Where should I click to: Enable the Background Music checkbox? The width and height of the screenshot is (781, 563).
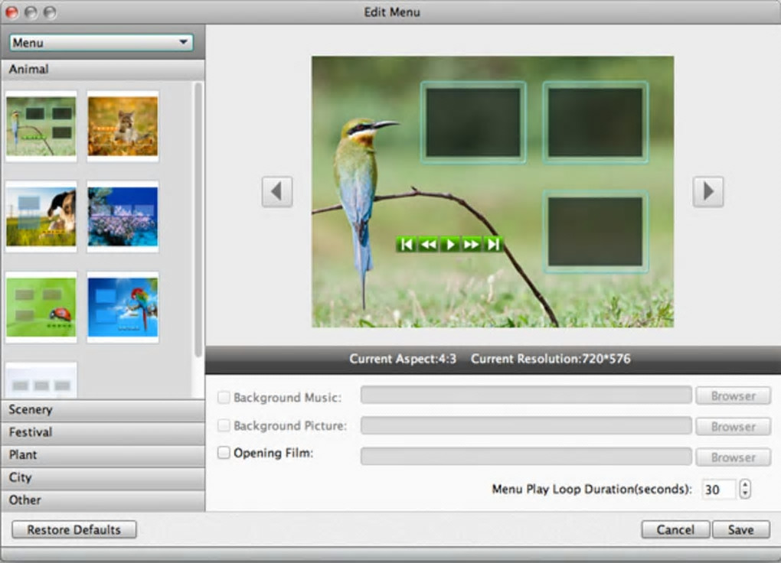point(224,397)
